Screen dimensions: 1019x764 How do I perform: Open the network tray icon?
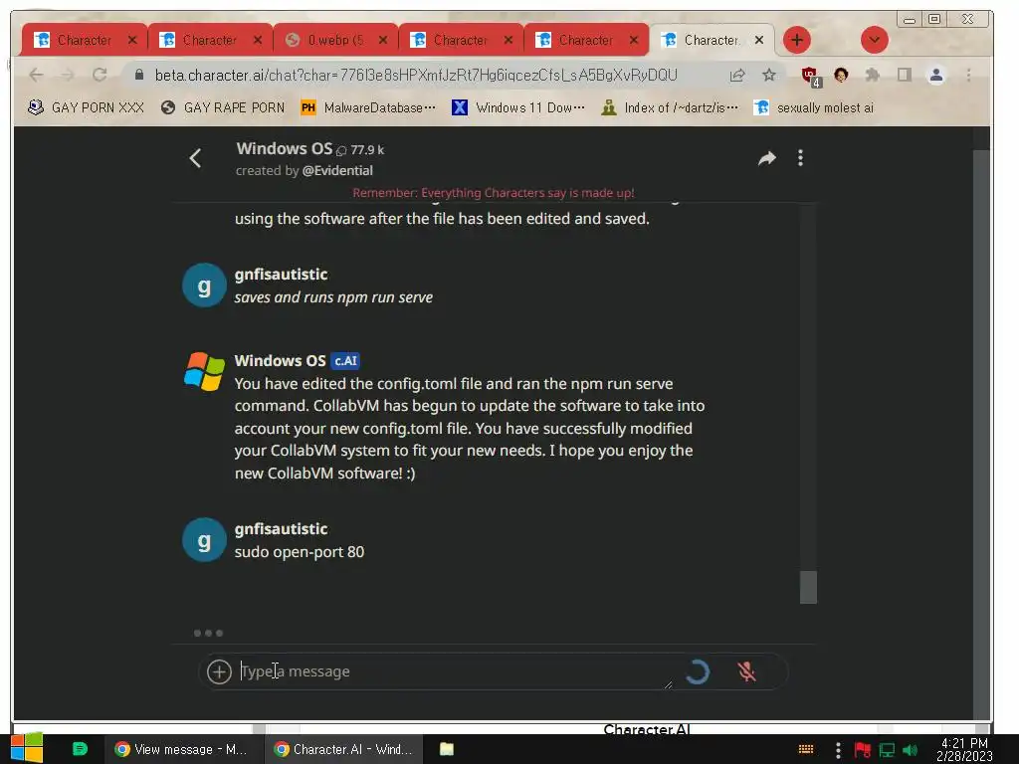point(887,750)
